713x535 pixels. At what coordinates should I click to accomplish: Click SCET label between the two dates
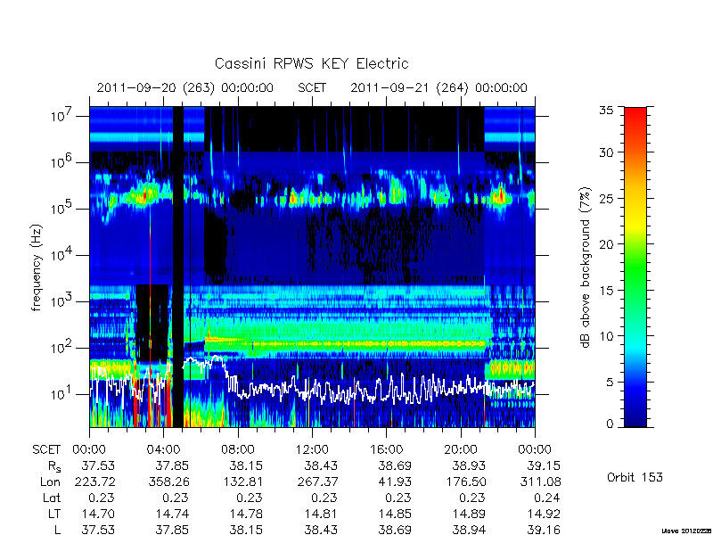pos(312,87)
